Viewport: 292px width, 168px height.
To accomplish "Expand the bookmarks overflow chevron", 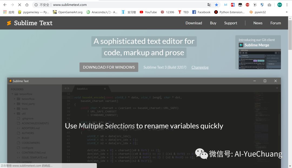I will 287,12.
